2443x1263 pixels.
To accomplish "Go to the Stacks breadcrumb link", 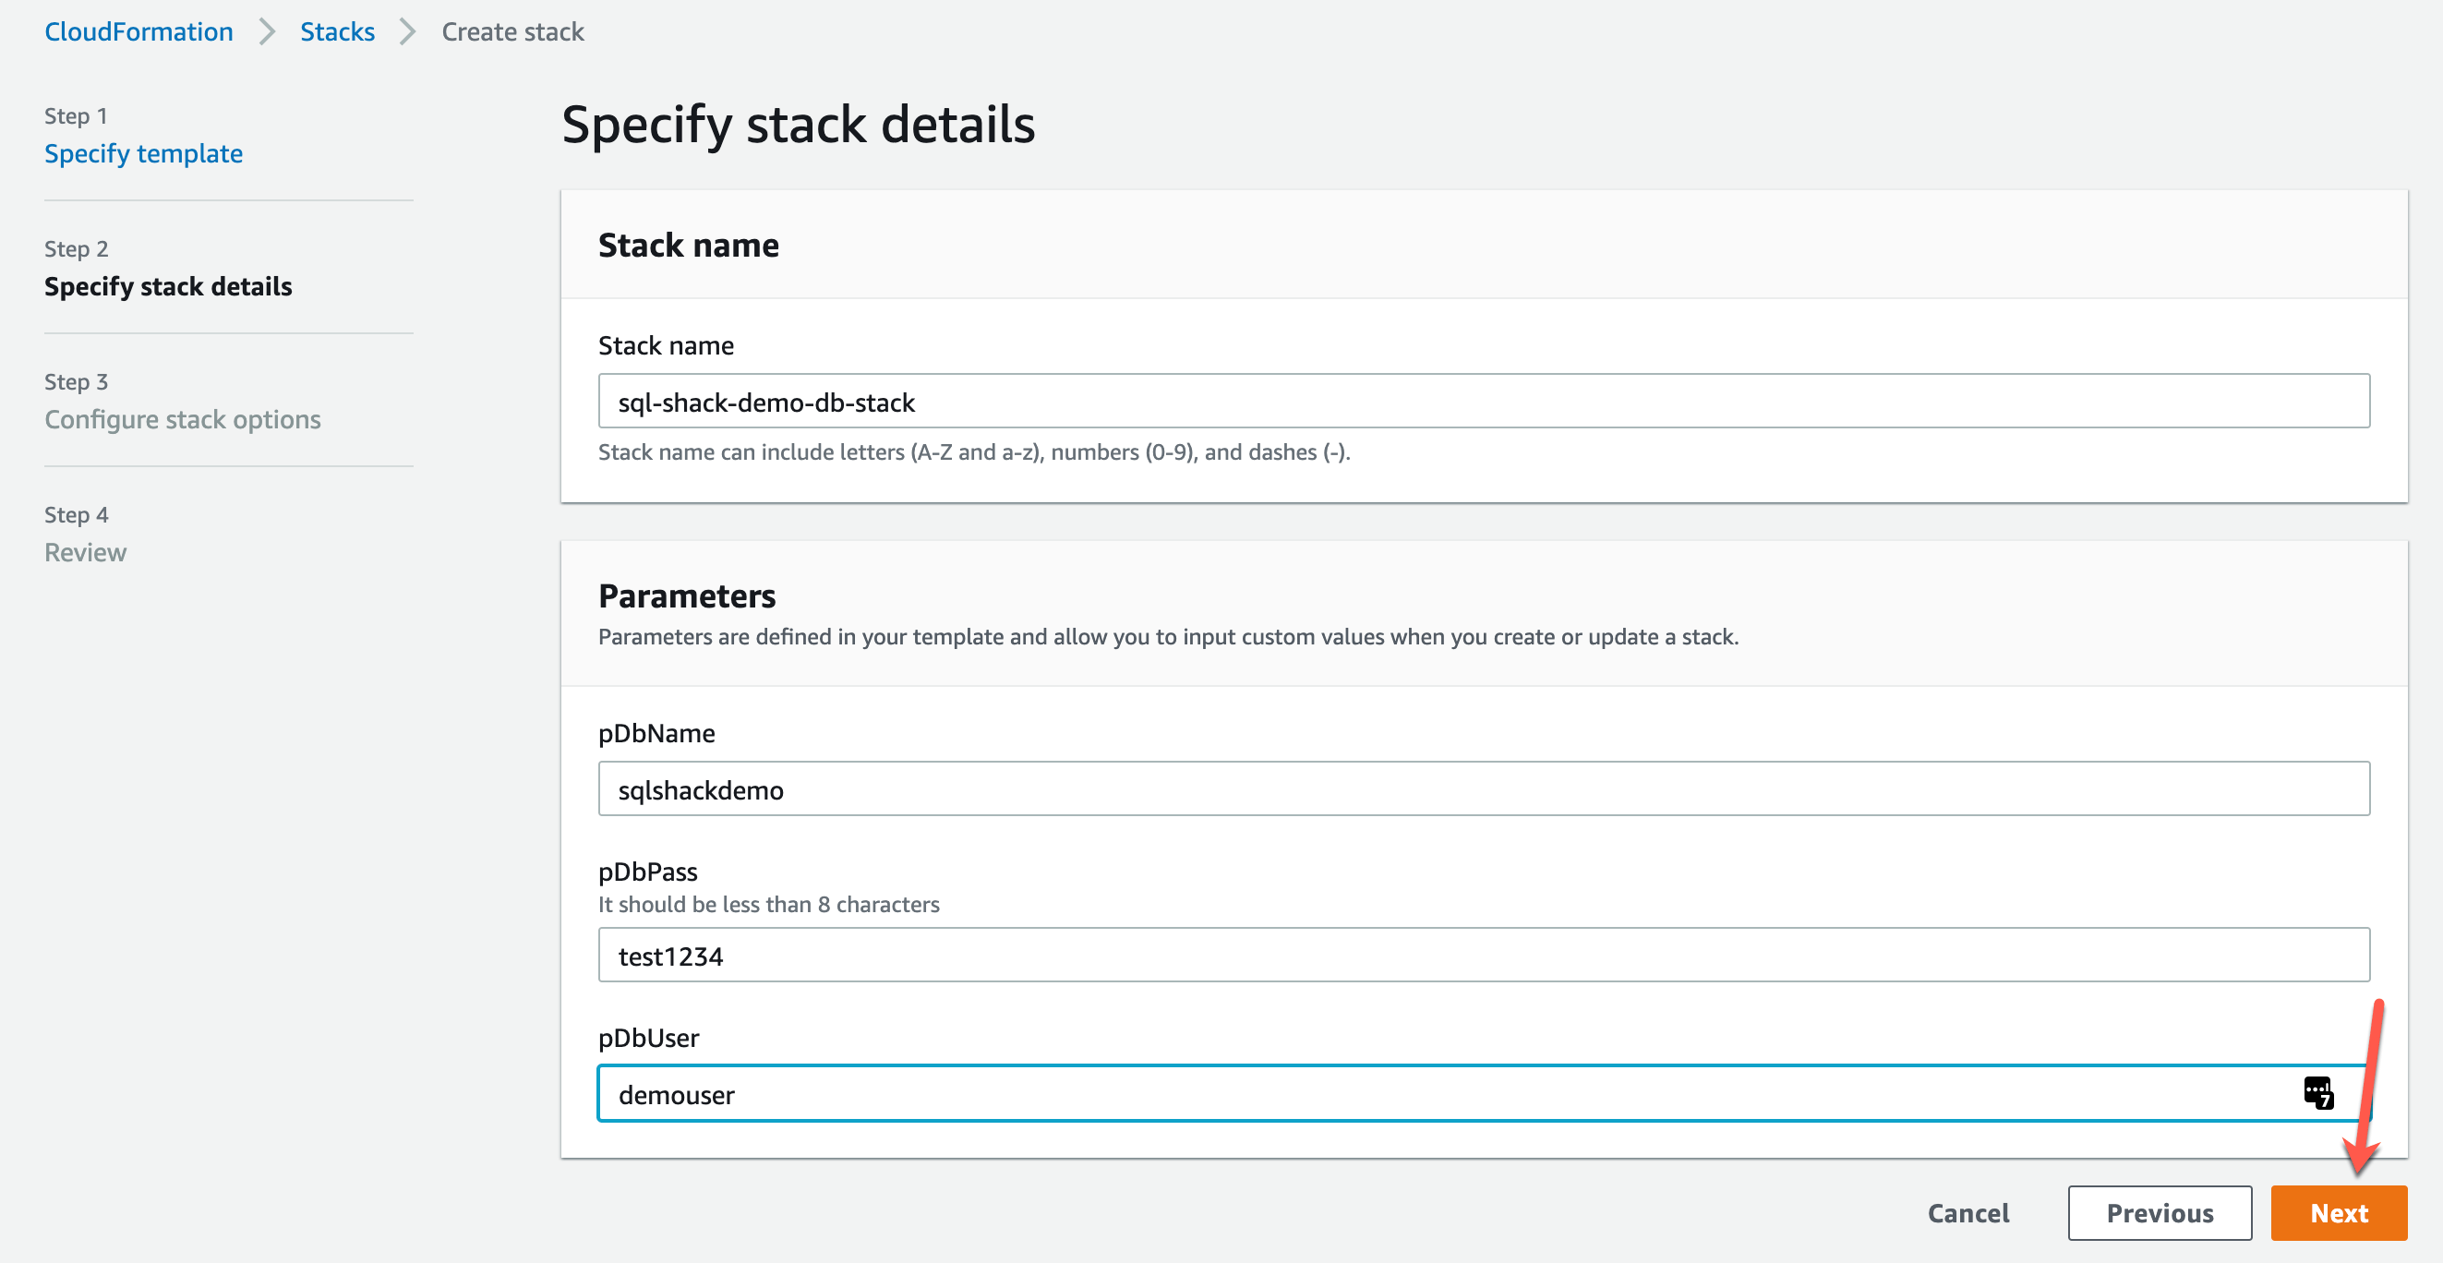I will click(x=337, y=32).
